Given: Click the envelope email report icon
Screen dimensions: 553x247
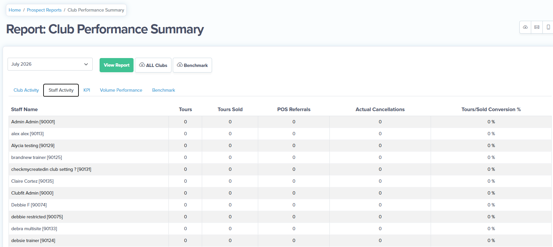Looking at the screenshot, I should 537,27.
